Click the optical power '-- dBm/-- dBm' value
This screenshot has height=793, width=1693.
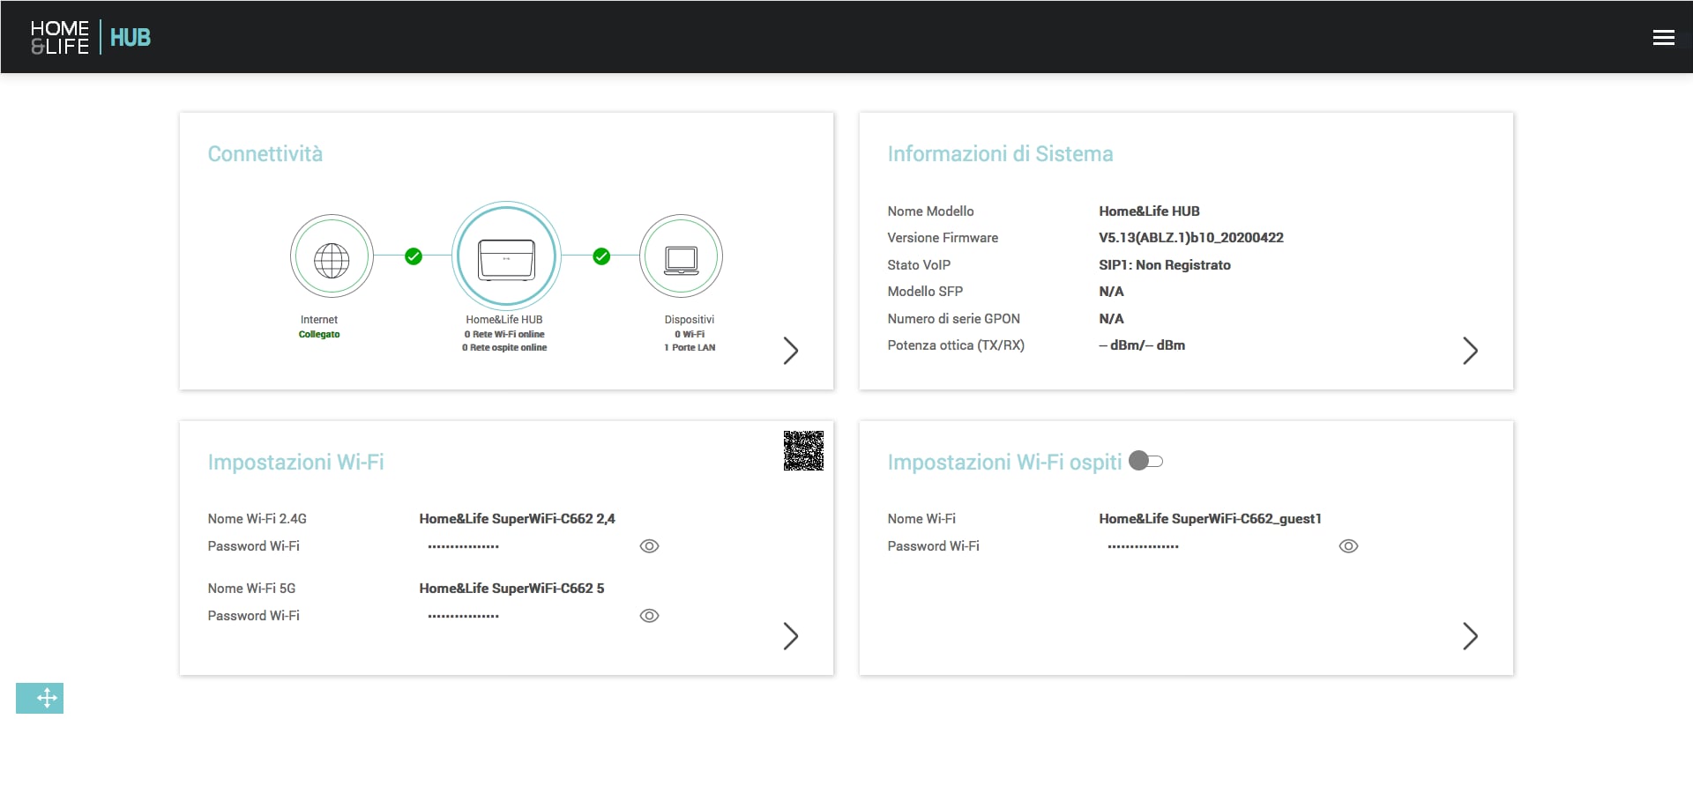(1142, 345)
